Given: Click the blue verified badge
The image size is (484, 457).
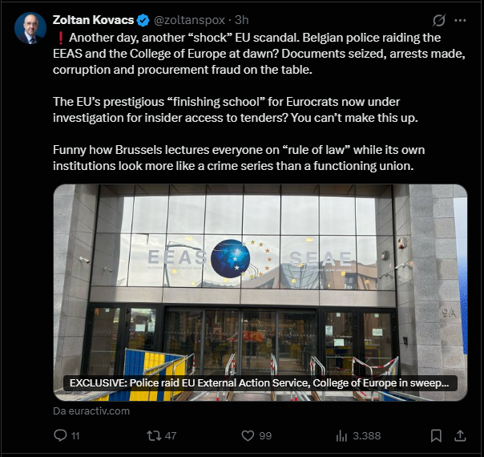Looking at the screenshot, I should 143,20.
